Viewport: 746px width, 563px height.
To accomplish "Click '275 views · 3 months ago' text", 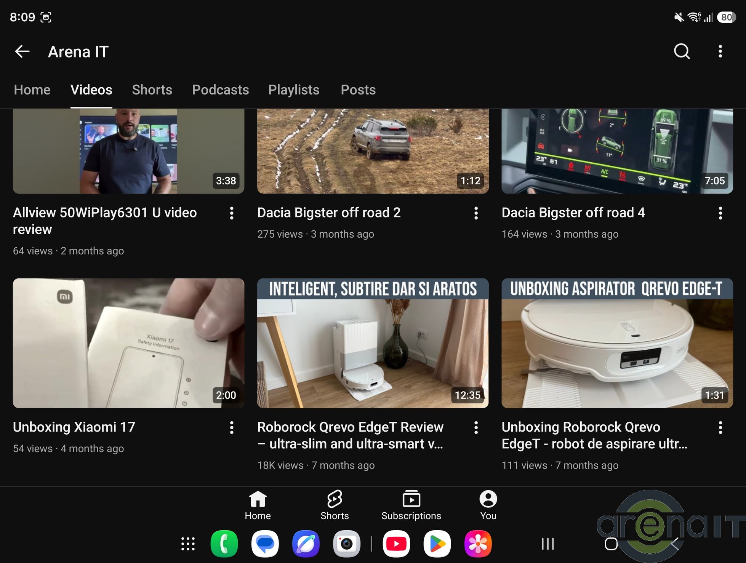I will tap(315, 234).
